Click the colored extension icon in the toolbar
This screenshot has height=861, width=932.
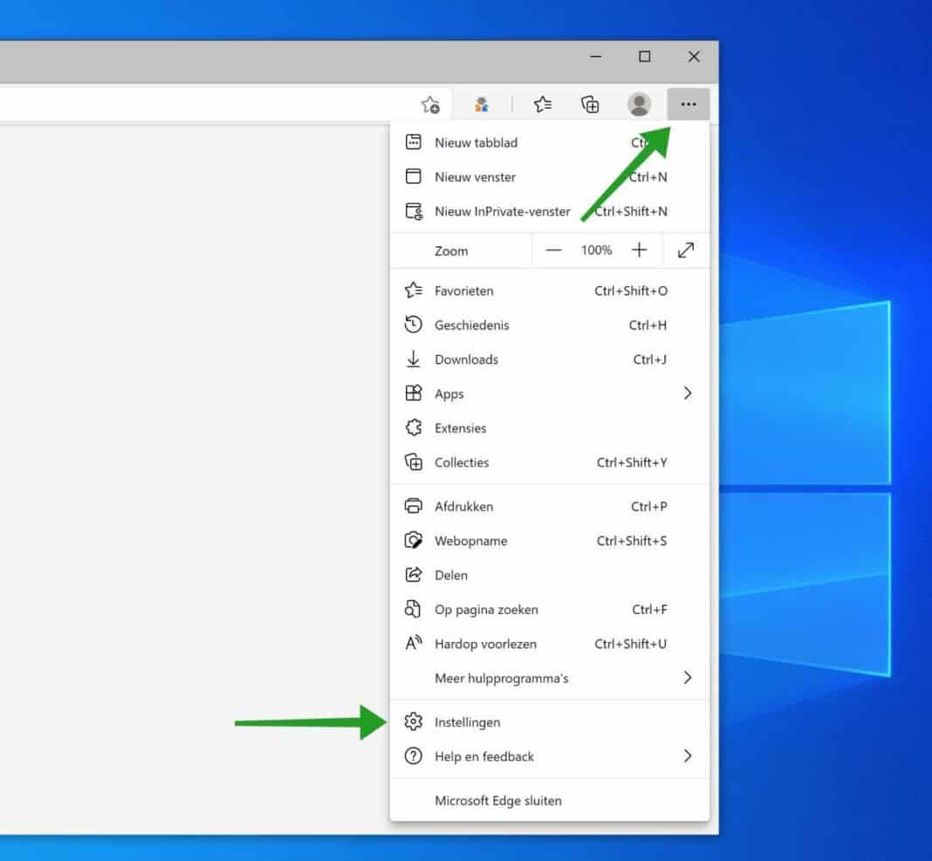click(481, 104)
